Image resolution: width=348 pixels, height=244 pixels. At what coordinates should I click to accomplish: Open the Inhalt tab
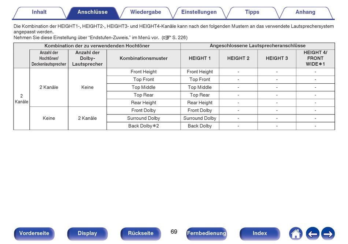(x=39, y=12)
